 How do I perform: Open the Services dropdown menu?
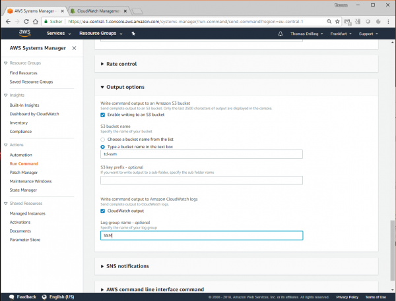59,34
